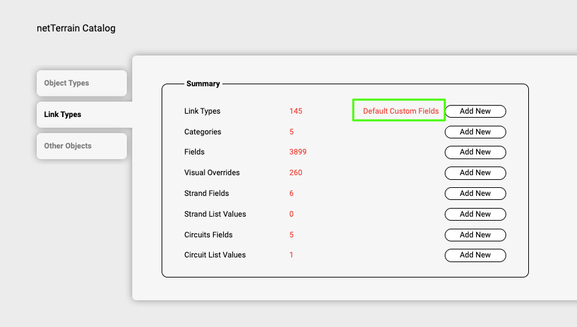This screenshot has width=577, height=327.
Task: Click the Circuit List Values count 1
Action: tap(292, 255)
